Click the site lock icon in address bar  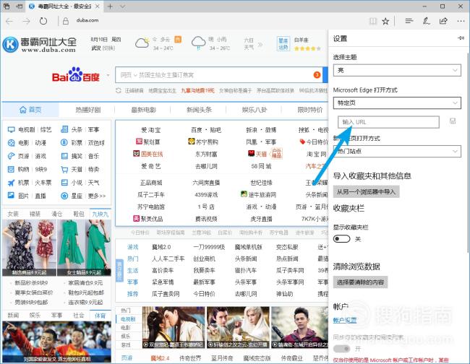66,21
